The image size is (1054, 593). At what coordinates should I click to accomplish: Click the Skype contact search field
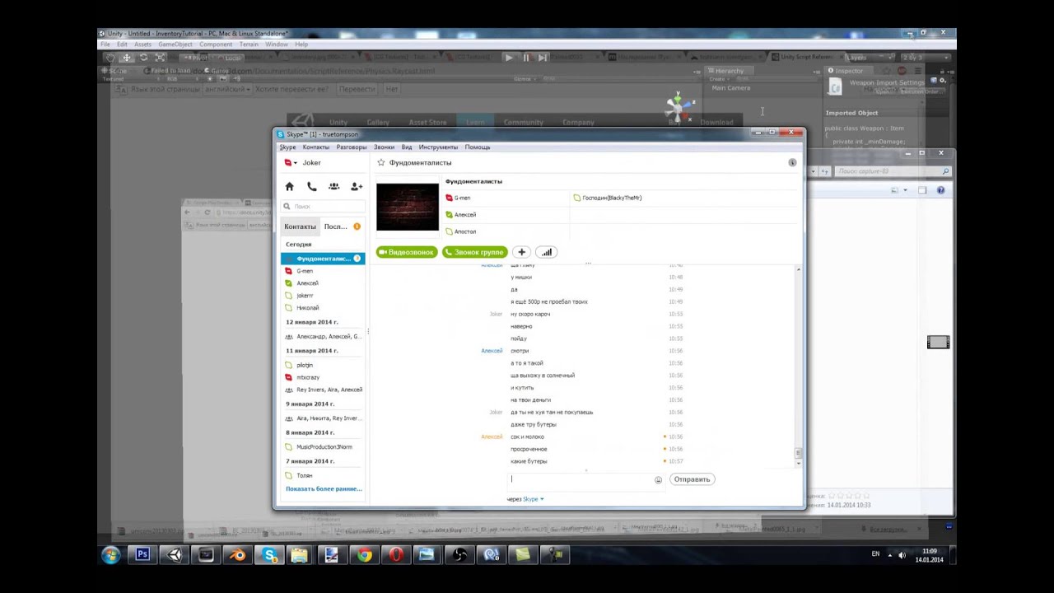tap(323, 207)
